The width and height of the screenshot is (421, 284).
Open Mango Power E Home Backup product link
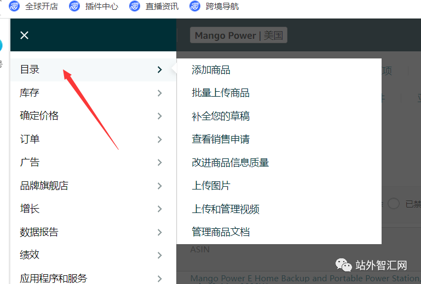click(x=305, y=279)
